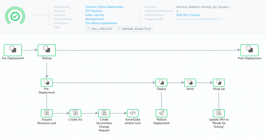Open Harness Demo Application link
The height and width of the screenshot is (139, 266).
pos(104,7)
